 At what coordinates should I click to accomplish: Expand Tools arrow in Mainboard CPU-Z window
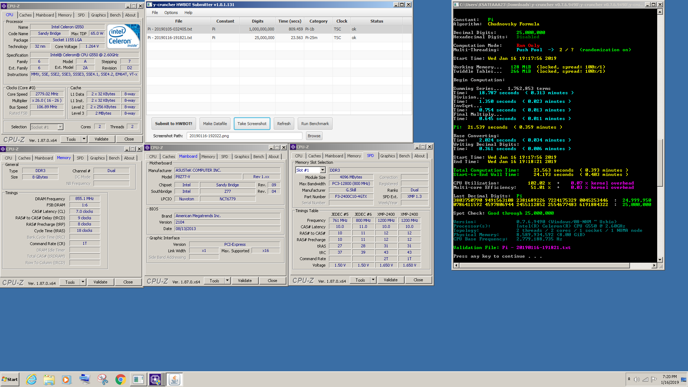click(x=228, y=281)
